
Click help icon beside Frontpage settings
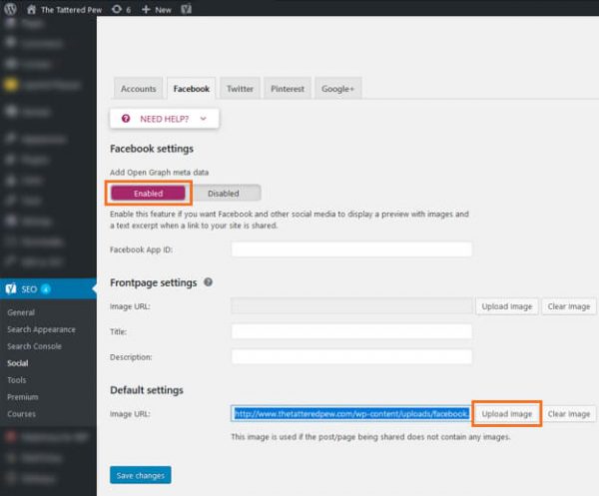(208, 282)
